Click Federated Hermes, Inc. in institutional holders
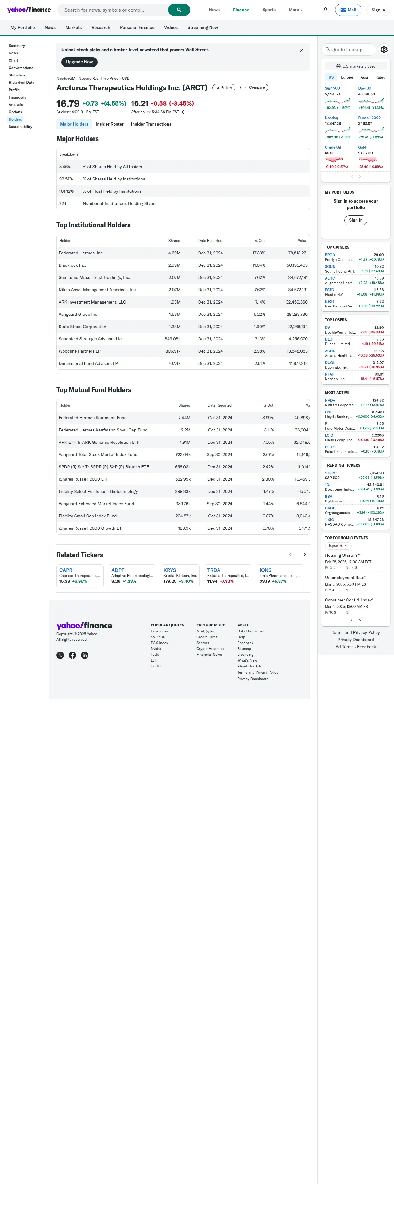Image resolution: width=394 pixels, height=1218 pixels. click(81, 253)
